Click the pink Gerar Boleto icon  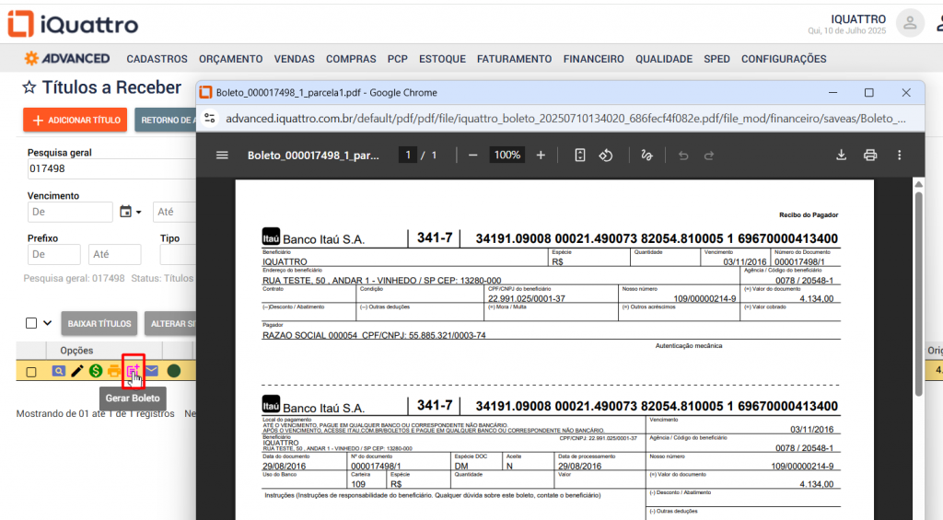pyautogui.click(x=133, y=371)
